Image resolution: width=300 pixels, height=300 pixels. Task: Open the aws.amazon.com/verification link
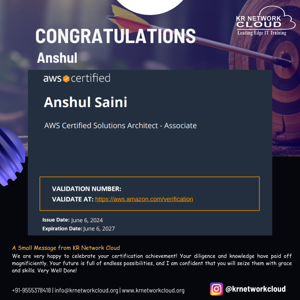coord(144,199)
